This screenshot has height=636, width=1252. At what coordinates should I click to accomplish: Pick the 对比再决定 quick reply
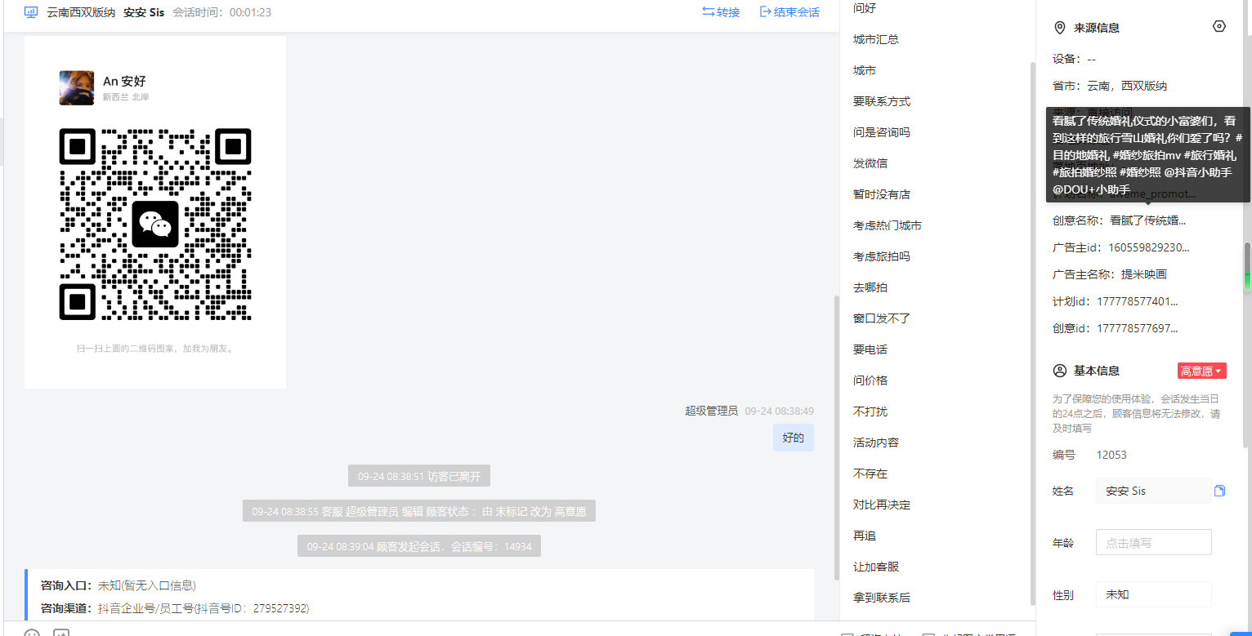point(882,505)
